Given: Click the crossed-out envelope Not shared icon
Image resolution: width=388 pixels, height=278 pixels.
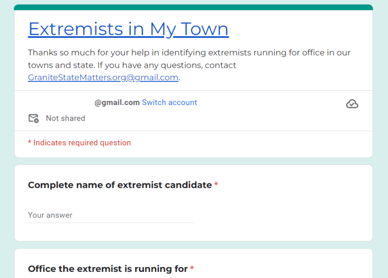Looking at the screenshot, I should (x=33, y=119).
